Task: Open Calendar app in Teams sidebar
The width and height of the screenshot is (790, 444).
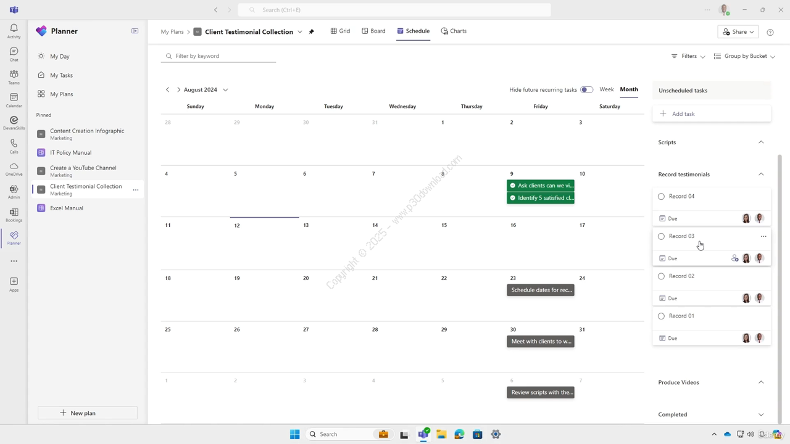Action: point(14,100)
